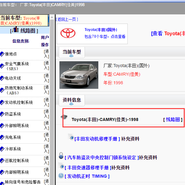
Task: Click the pencil icon beside 巡航控制系统
Action: coord(2,160)
